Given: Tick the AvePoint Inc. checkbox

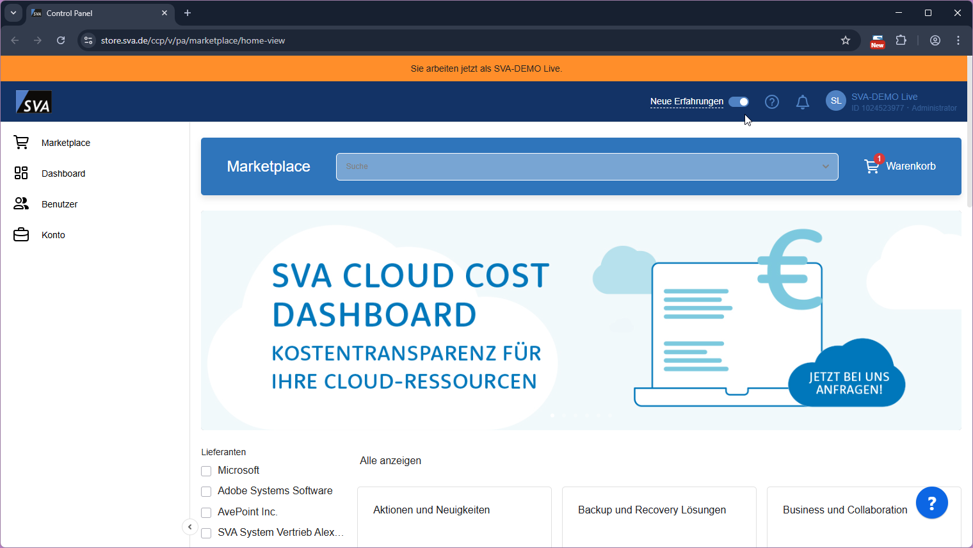Looking at the screenshot, I should pyautogui.click(x=206, y=513).
